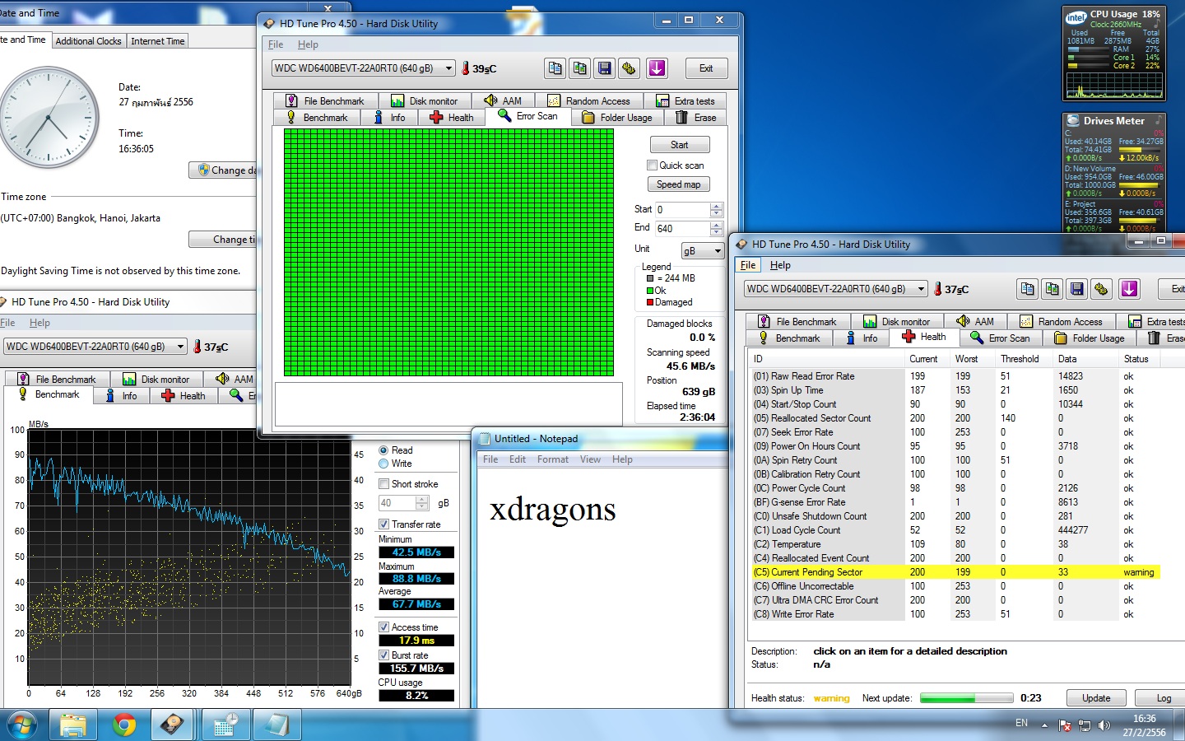Image resolution: width=1185 pixels, height=741 pixels.
Task: Activate the Date and Time taskbar icon
Action: pos(225,725)
